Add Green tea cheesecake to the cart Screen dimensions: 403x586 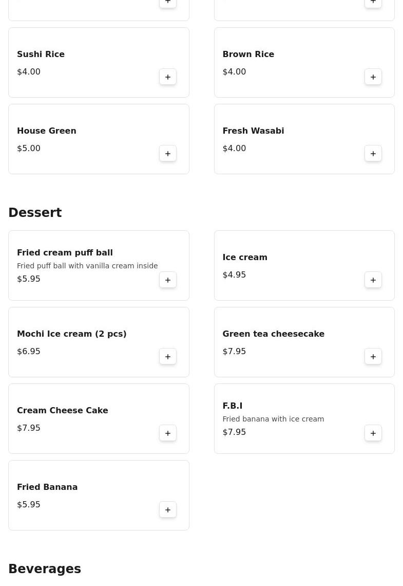(x=373, y=357)
